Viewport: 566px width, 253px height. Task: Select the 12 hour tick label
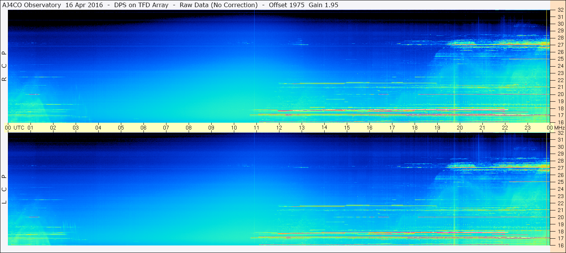point(279,128)
